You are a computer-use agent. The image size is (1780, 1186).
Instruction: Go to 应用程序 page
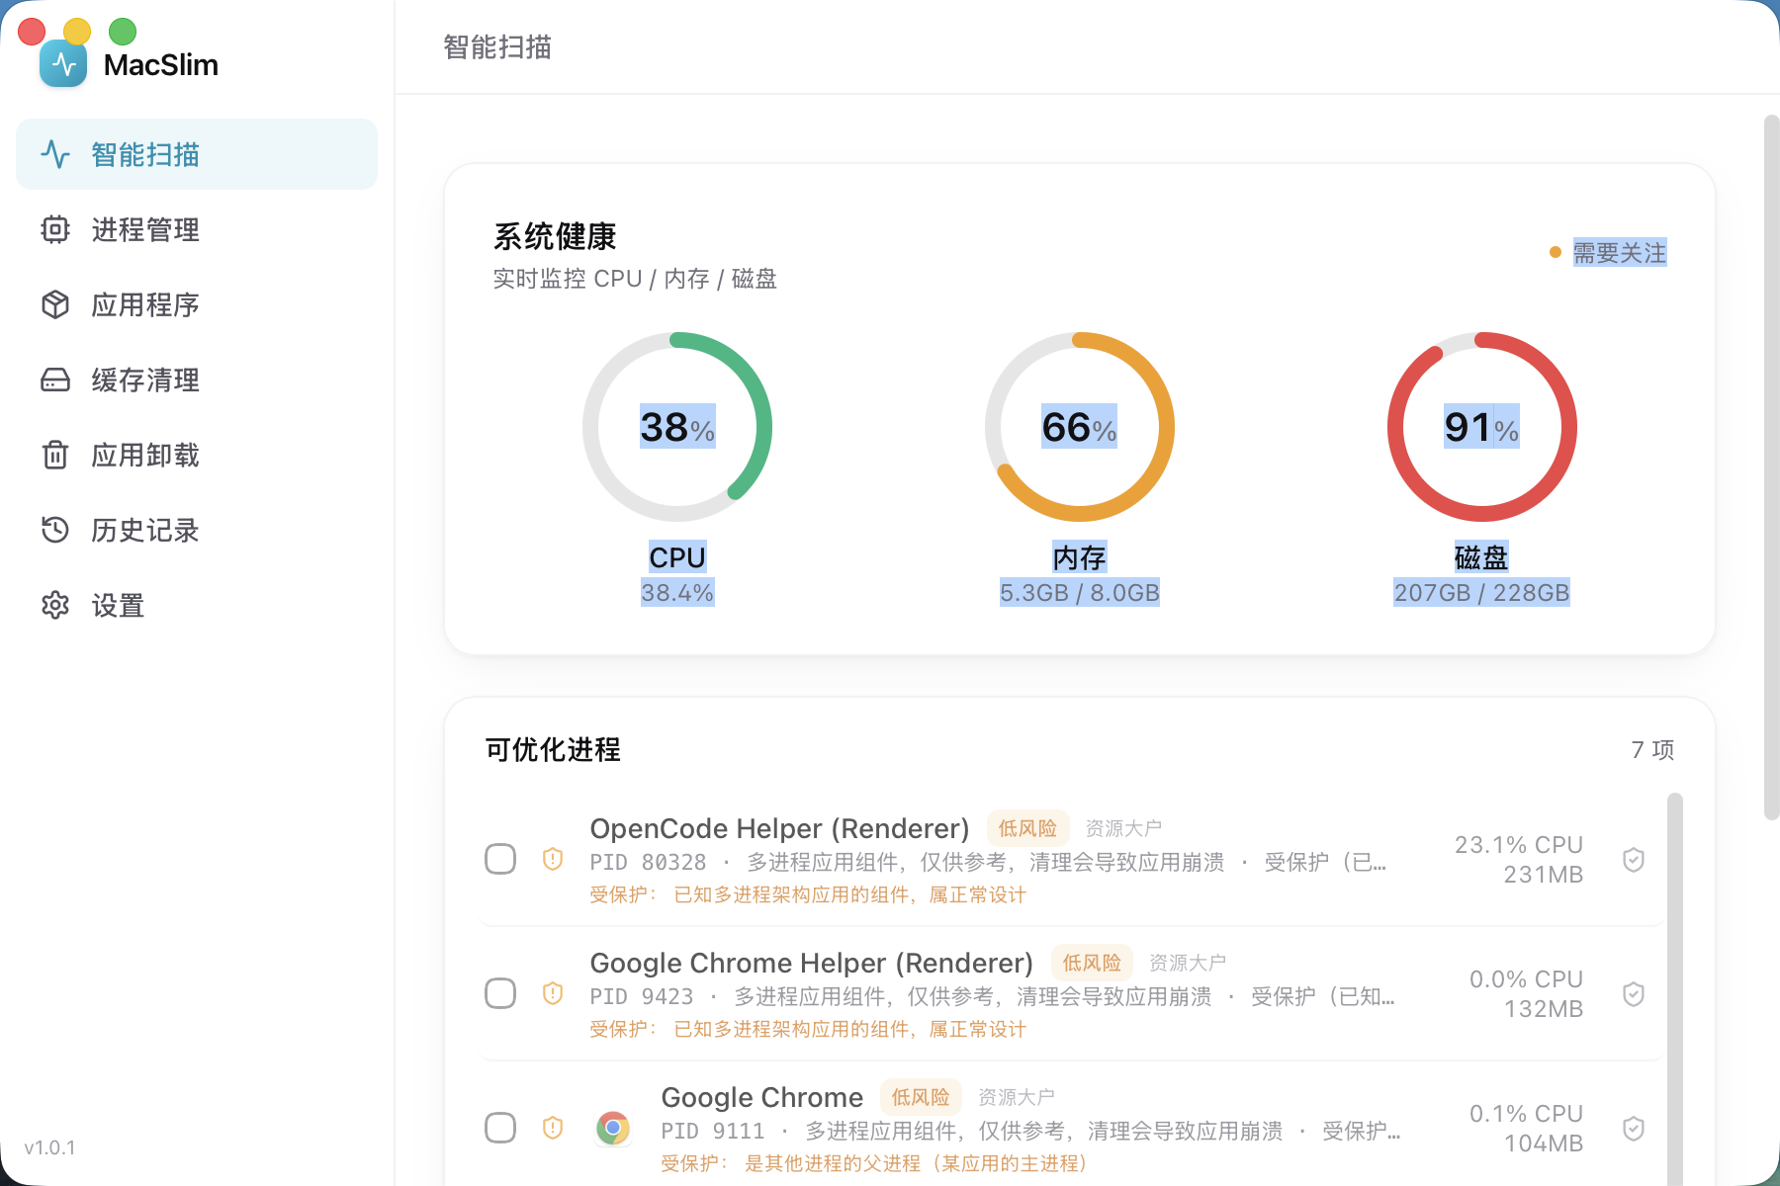click(197, 304)
